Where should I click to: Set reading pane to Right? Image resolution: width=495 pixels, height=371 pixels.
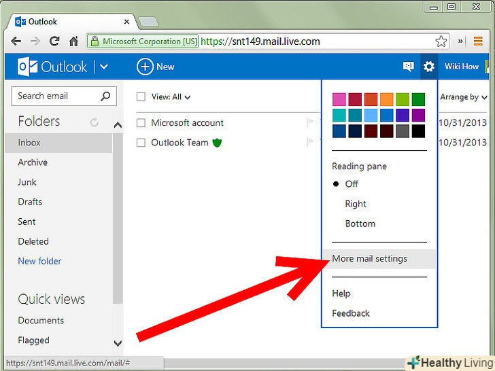[x=356, y=204]
